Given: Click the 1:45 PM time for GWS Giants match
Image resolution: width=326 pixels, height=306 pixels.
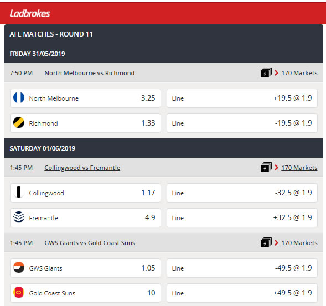Looking at the screenshot, I should click(x=21, y=243).
